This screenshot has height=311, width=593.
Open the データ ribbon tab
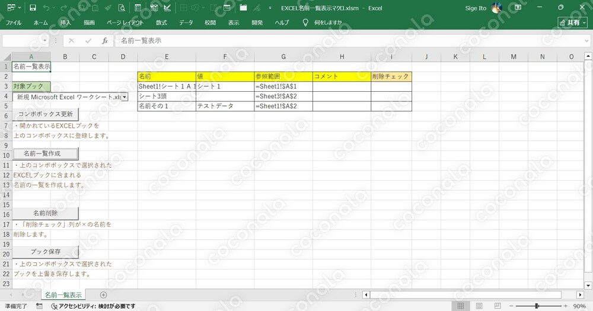186,23
